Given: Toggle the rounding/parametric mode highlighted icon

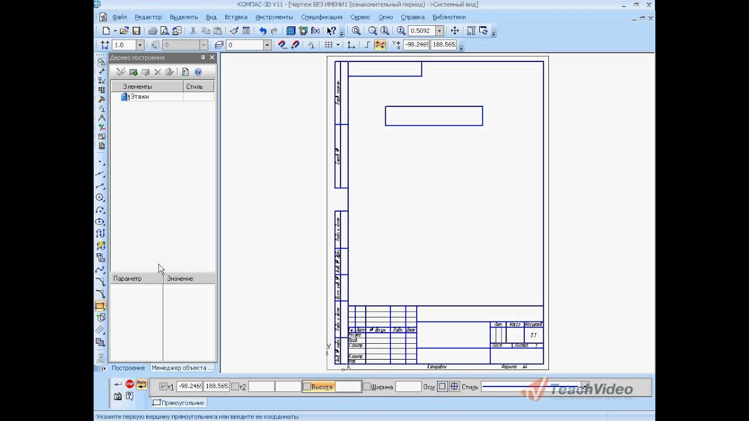Looking at the screenshot, I should (380, 45).
